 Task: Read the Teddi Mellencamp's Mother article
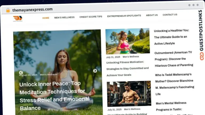coord(174,84)
